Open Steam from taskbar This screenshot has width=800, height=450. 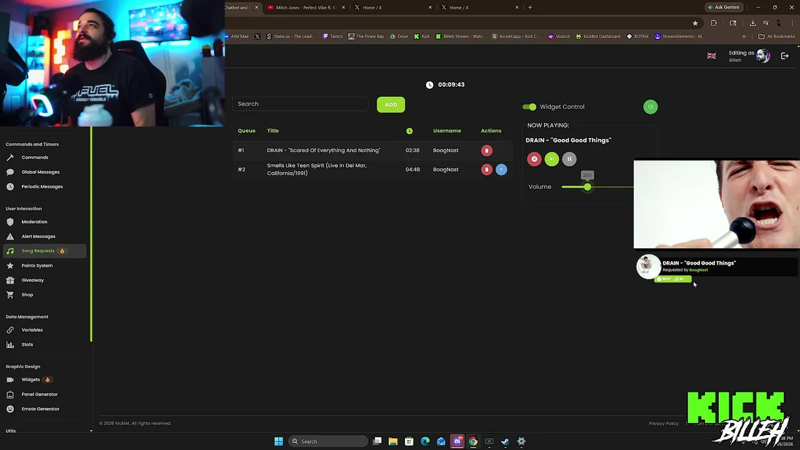[505, 441]
